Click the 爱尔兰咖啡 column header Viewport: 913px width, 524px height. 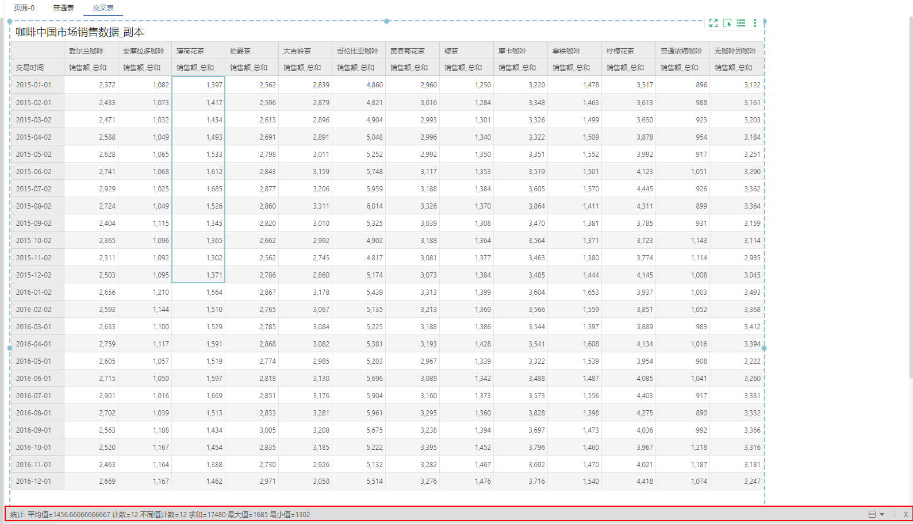pyautogui.click(x=86, y=51)
